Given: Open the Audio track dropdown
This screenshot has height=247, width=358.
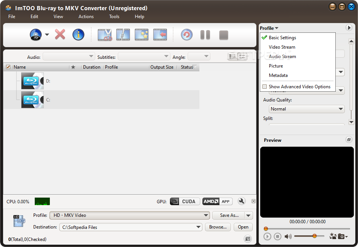Looking at the screenshot, I should pos(68,57).
